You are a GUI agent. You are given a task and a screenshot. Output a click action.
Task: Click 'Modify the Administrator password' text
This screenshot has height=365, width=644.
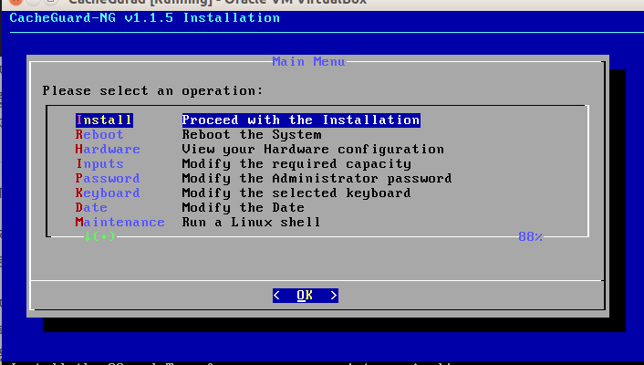coord(317,178)
